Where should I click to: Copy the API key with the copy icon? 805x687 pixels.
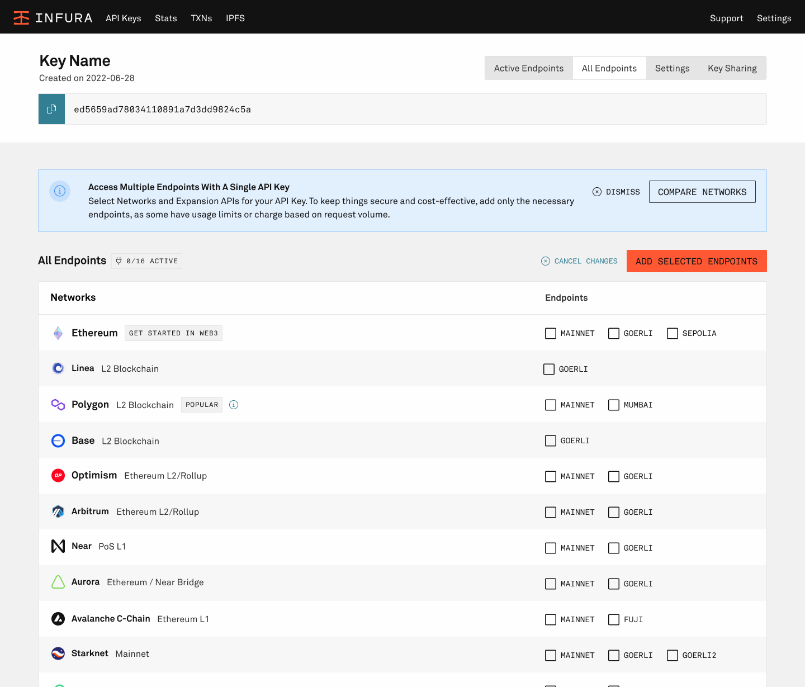point(51,109)
